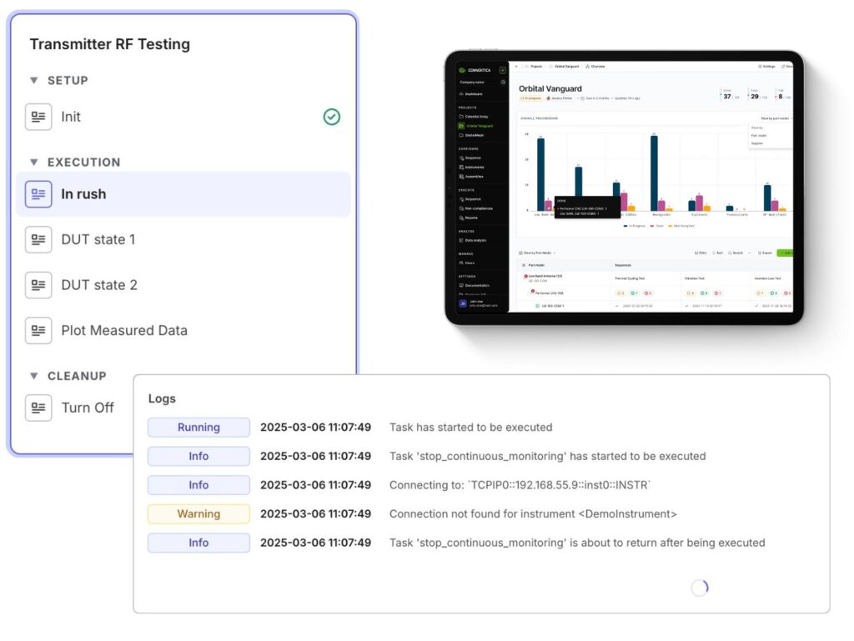Click the Export button above the table
This screenshot has height=641, width=854.
(x=766, y=253)
